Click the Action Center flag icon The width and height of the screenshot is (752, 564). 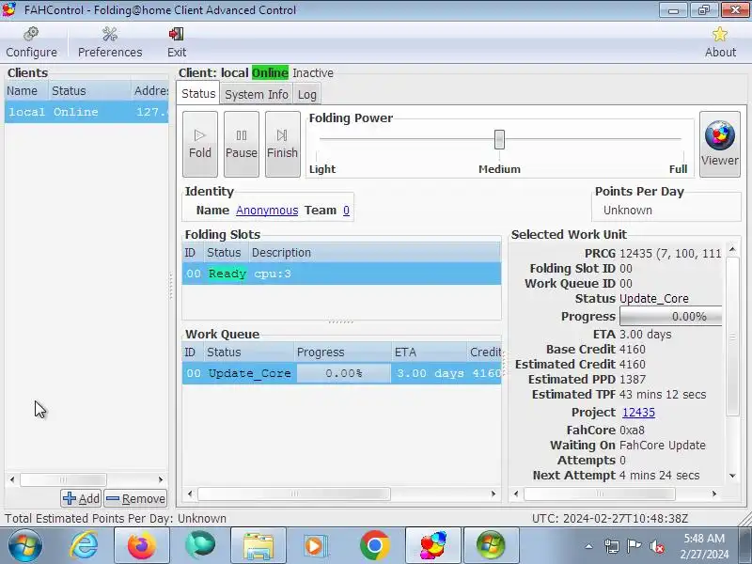point(634,546)
